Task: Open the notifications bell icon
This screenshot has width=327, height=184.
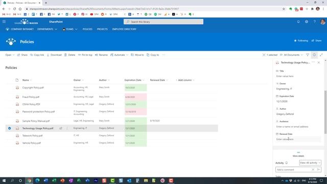Action: coord(298,21)
